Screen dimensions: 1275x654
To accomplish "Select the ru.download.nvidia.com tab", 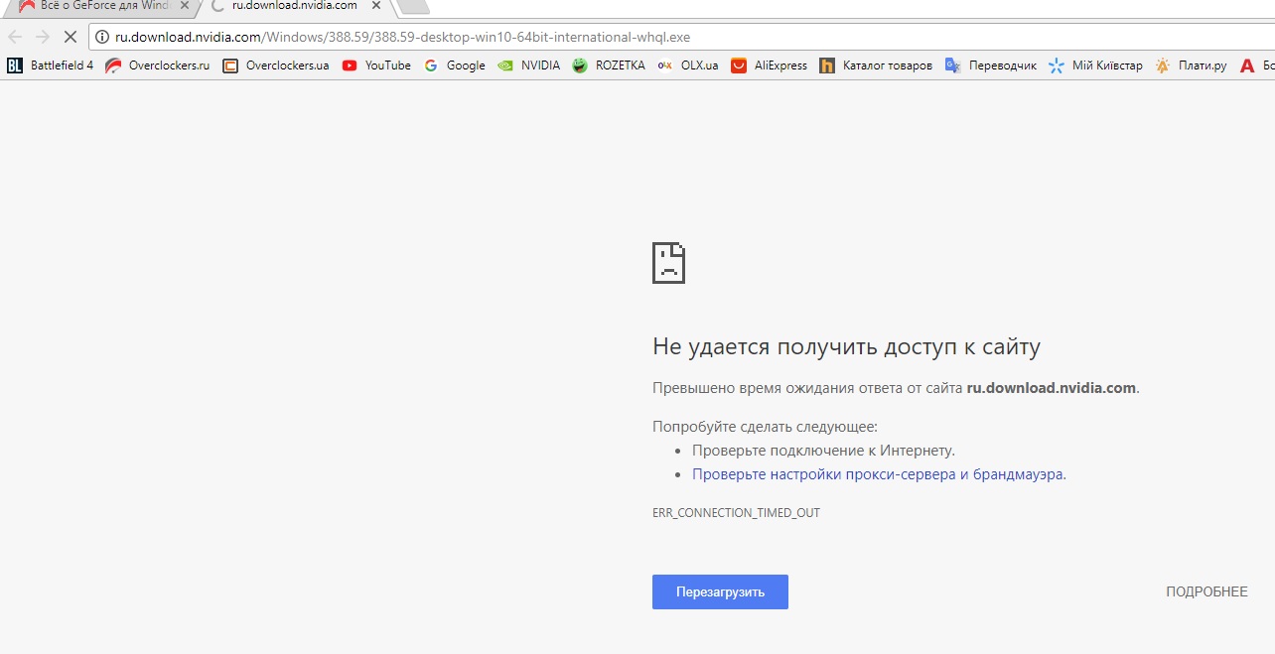I will (x=296, y=6).
